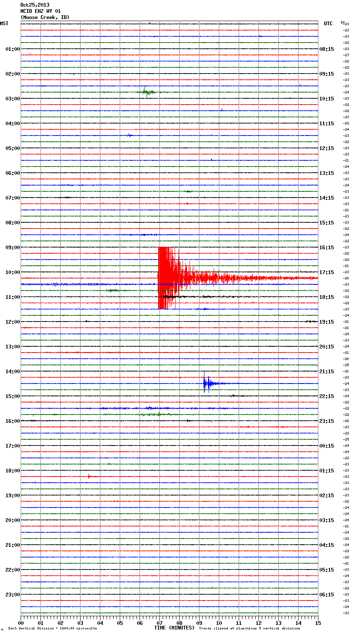Select the UTC time label "18:15"
The width and height of the screenshot is (351, 634).
click(x=327, y=297)
